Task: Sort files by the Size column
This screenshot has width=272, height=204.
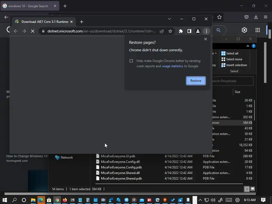Action: [237, 92]
